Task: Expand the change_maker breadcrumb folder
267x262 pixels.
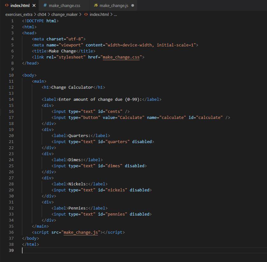Action: point(64,14)
